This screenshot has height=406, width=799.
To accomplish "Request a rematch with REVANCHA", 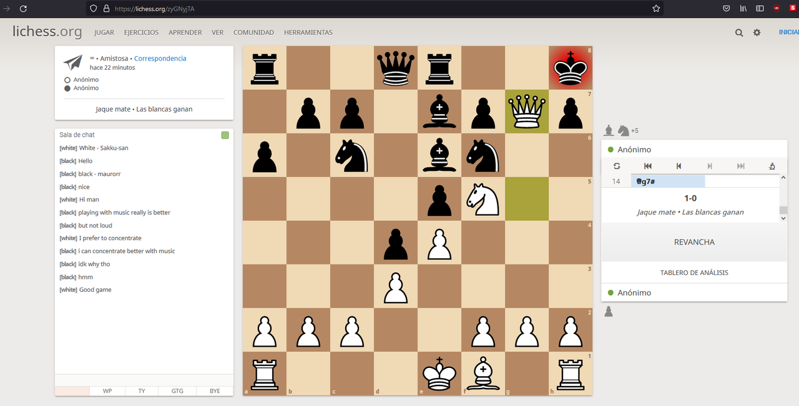I will click(x=694, y=242).
